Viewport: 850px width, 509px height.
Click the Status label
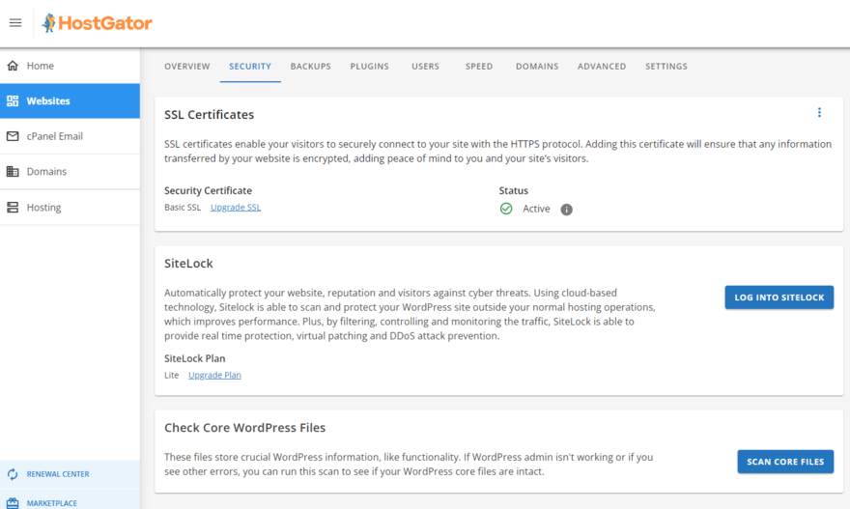click(x=513, y=191)
